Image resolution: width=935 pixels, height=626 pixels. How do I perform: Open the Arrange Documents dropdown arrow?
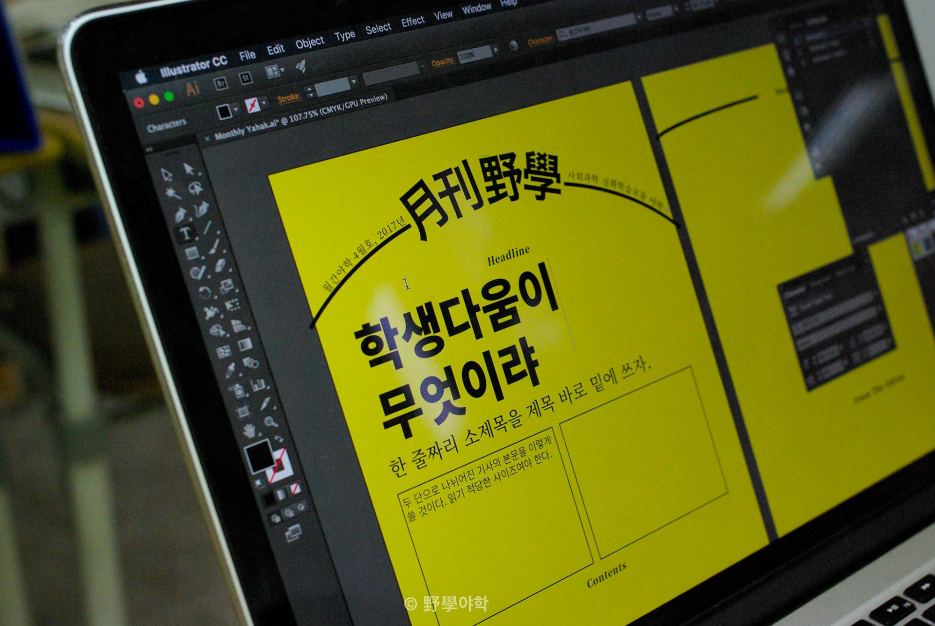(x=282, y=71)
